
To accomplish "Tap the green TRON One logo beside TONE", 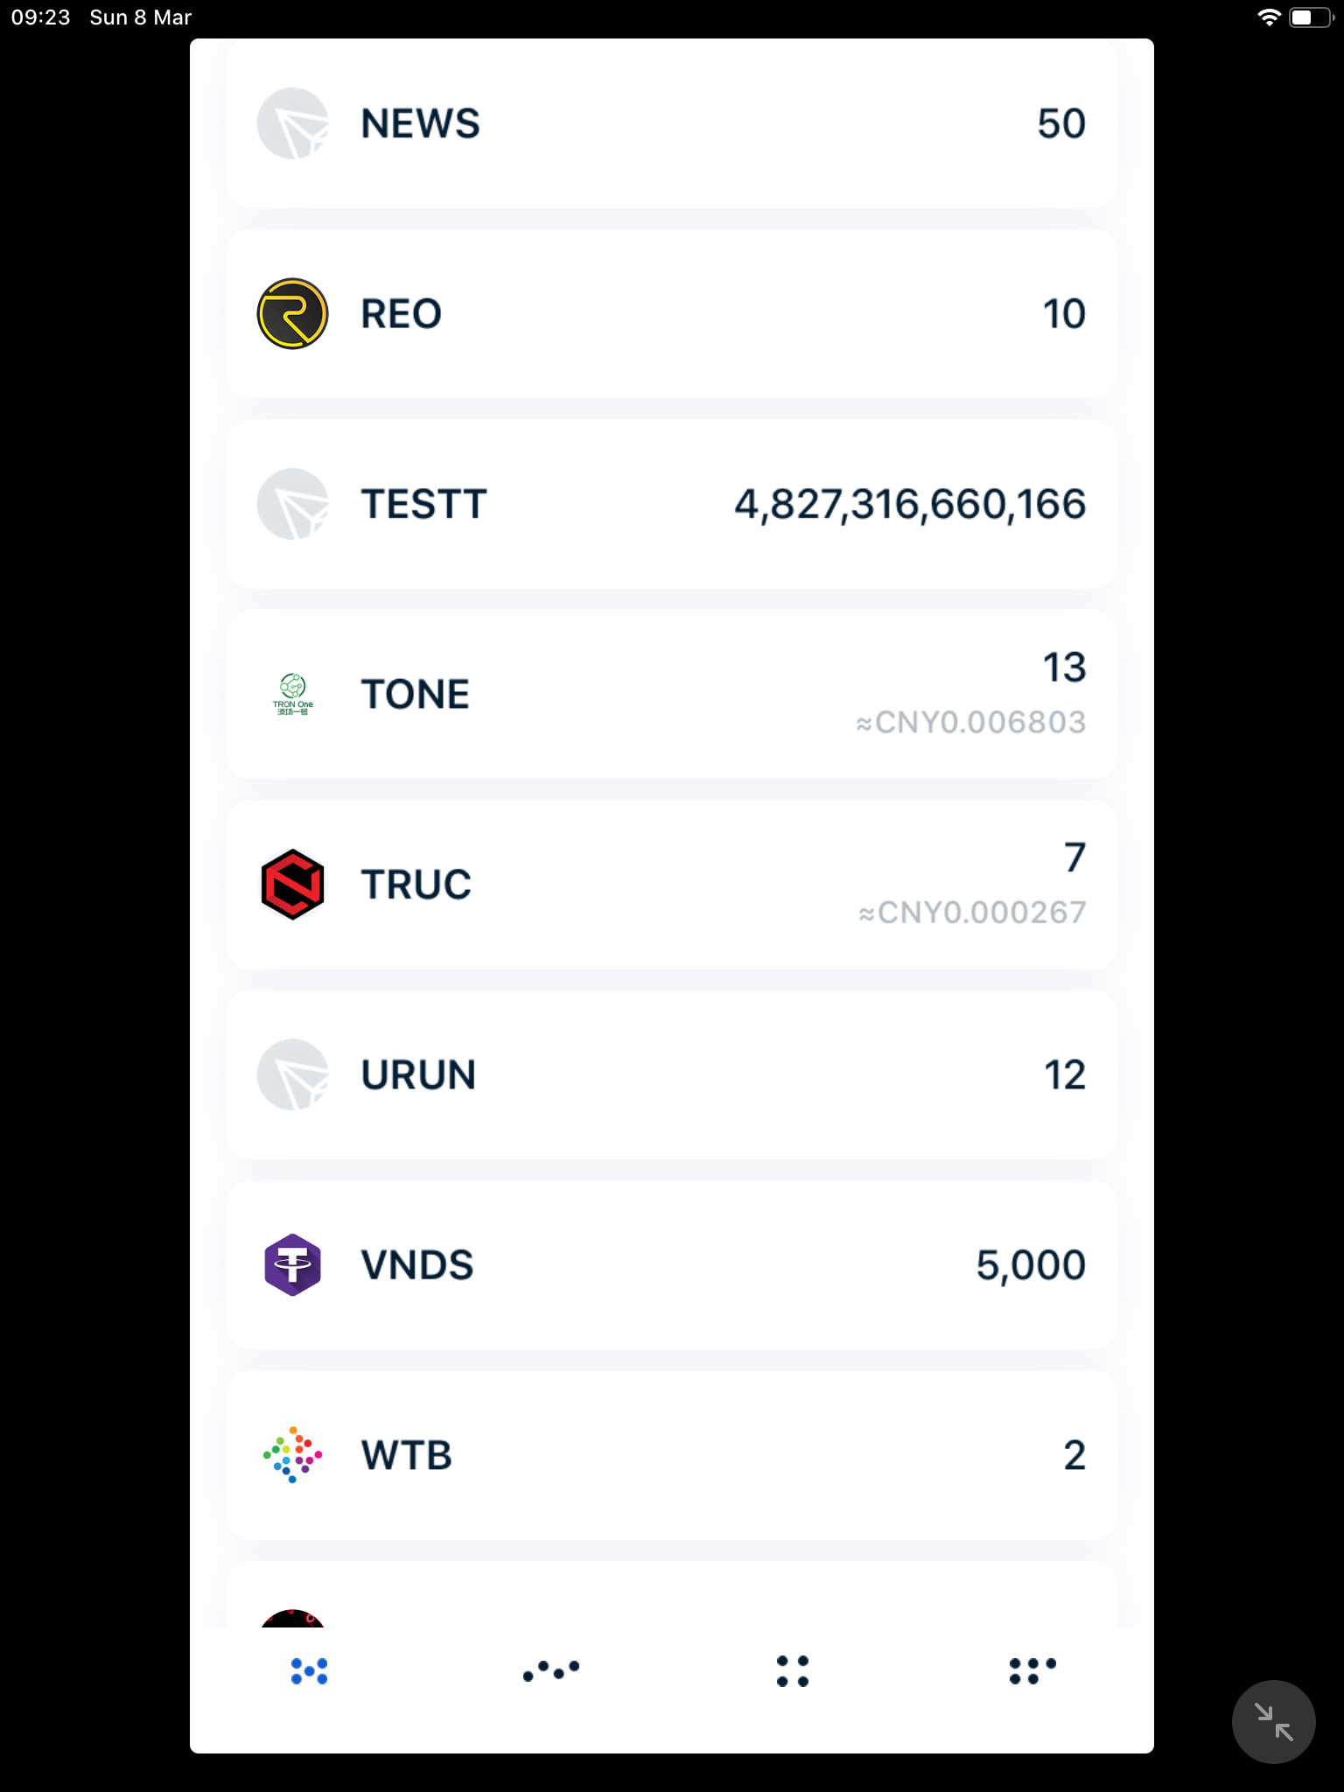I will pos(292,694).
